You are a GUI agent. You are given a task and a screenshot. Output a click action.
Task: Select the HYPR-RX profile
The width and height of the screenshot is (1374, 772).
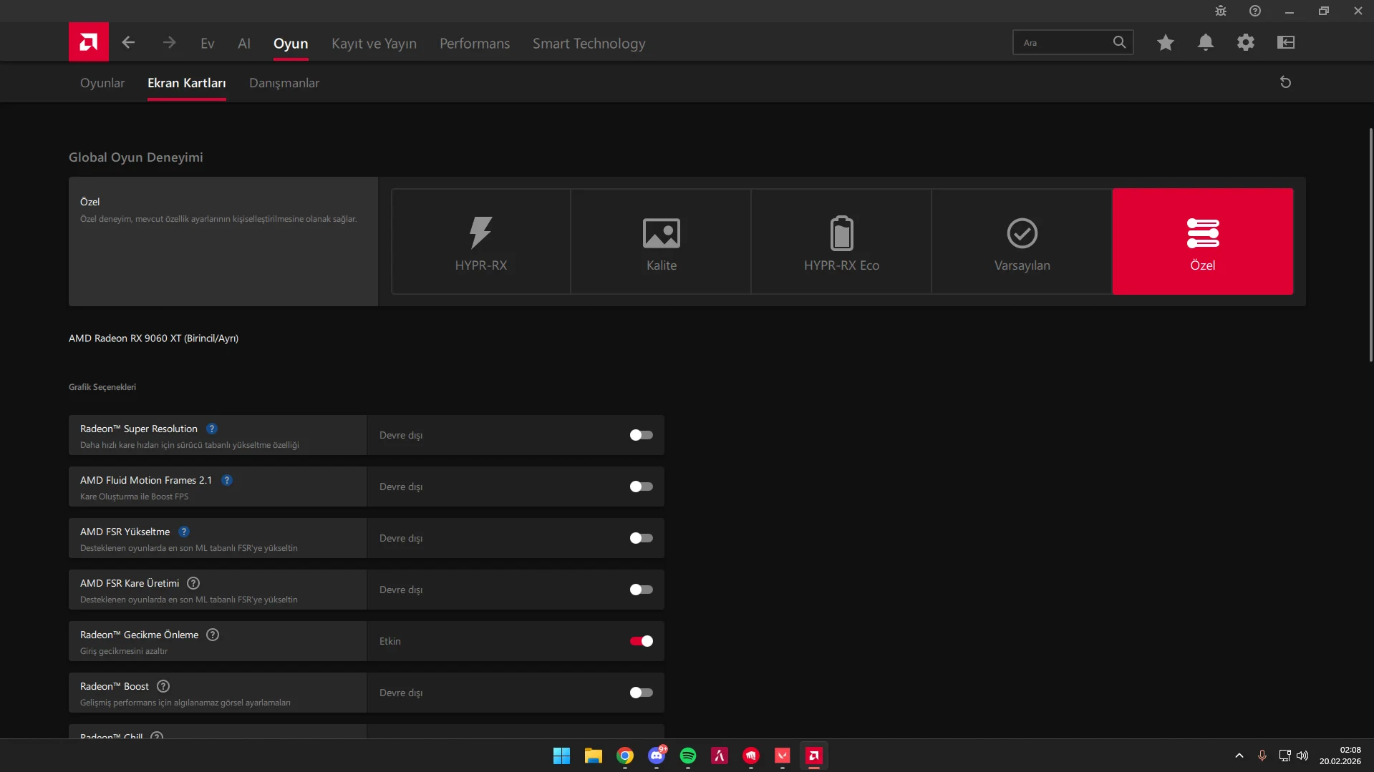coord(480,242)
